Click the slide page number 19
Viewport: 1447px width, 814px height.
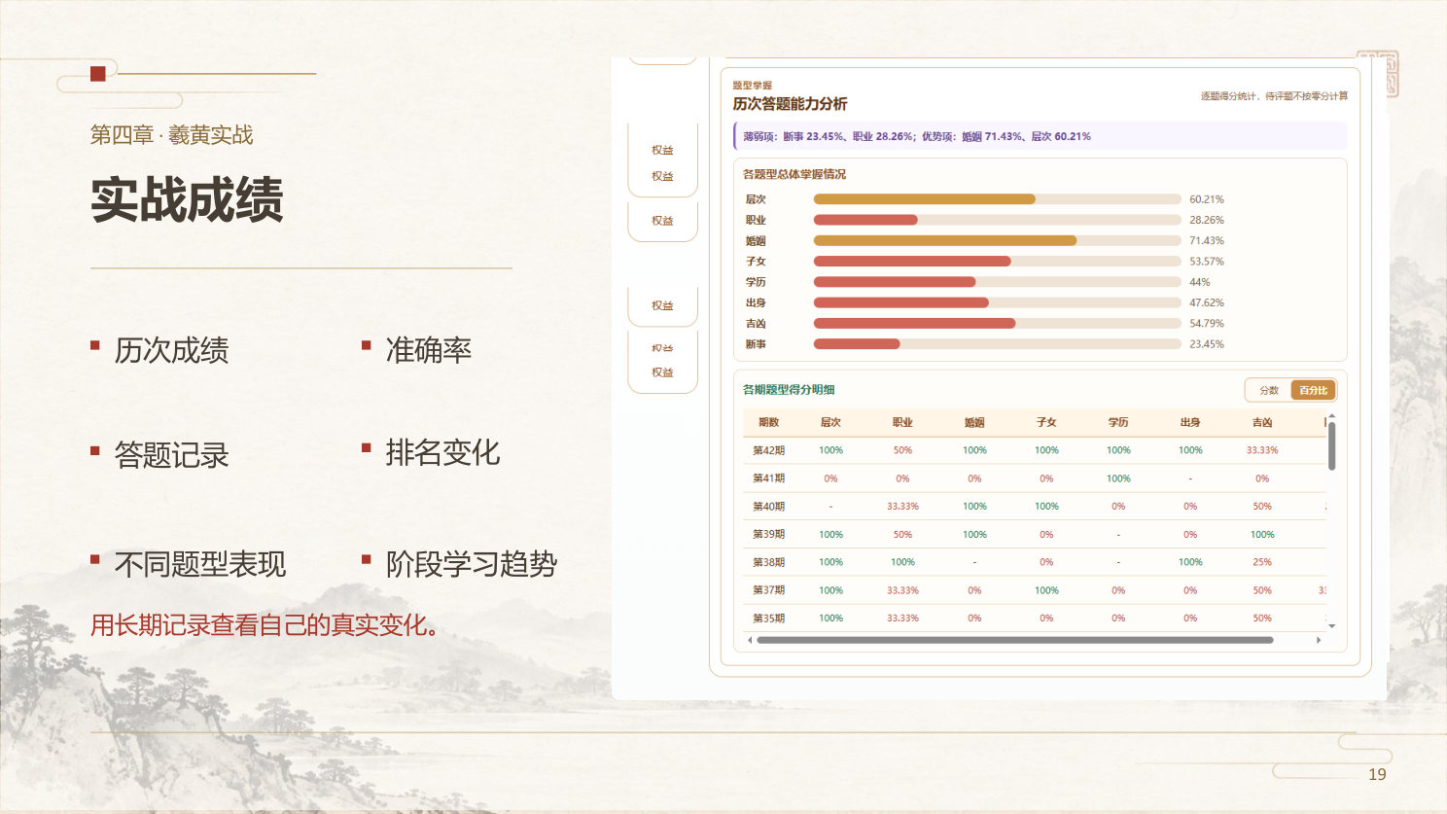pos(1377,774)
